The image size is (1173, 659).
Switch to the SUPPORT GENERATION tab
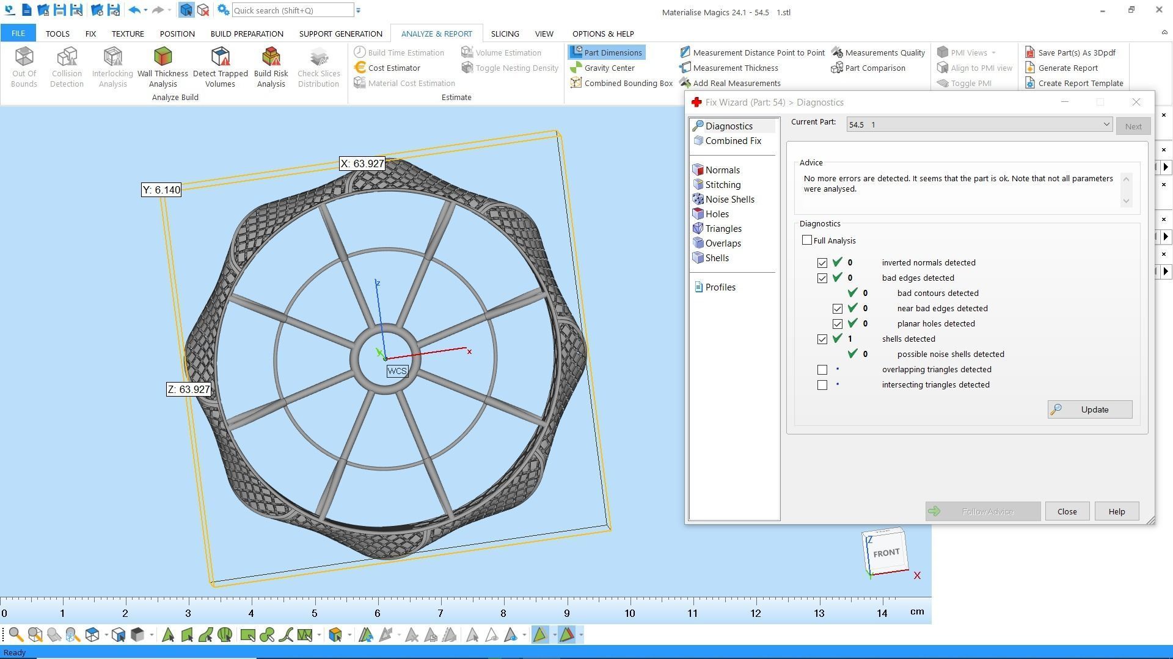pos(340,34)
